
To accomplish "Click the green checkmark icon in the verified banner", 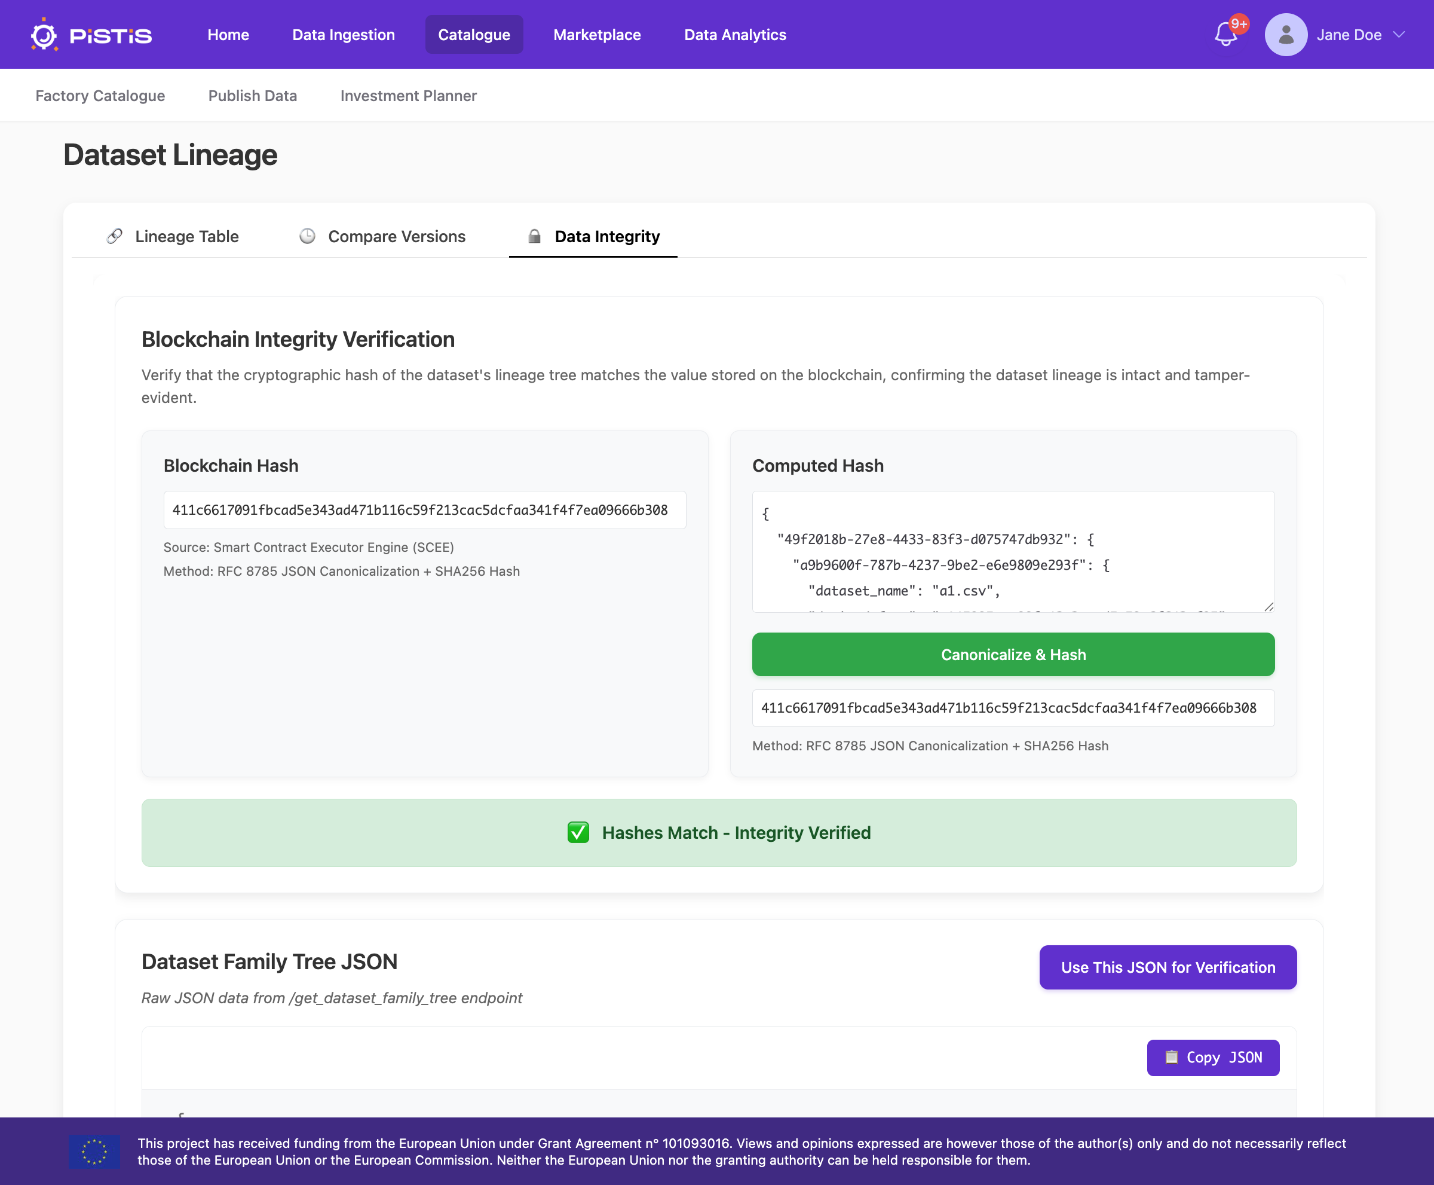I will coord(578,833).
